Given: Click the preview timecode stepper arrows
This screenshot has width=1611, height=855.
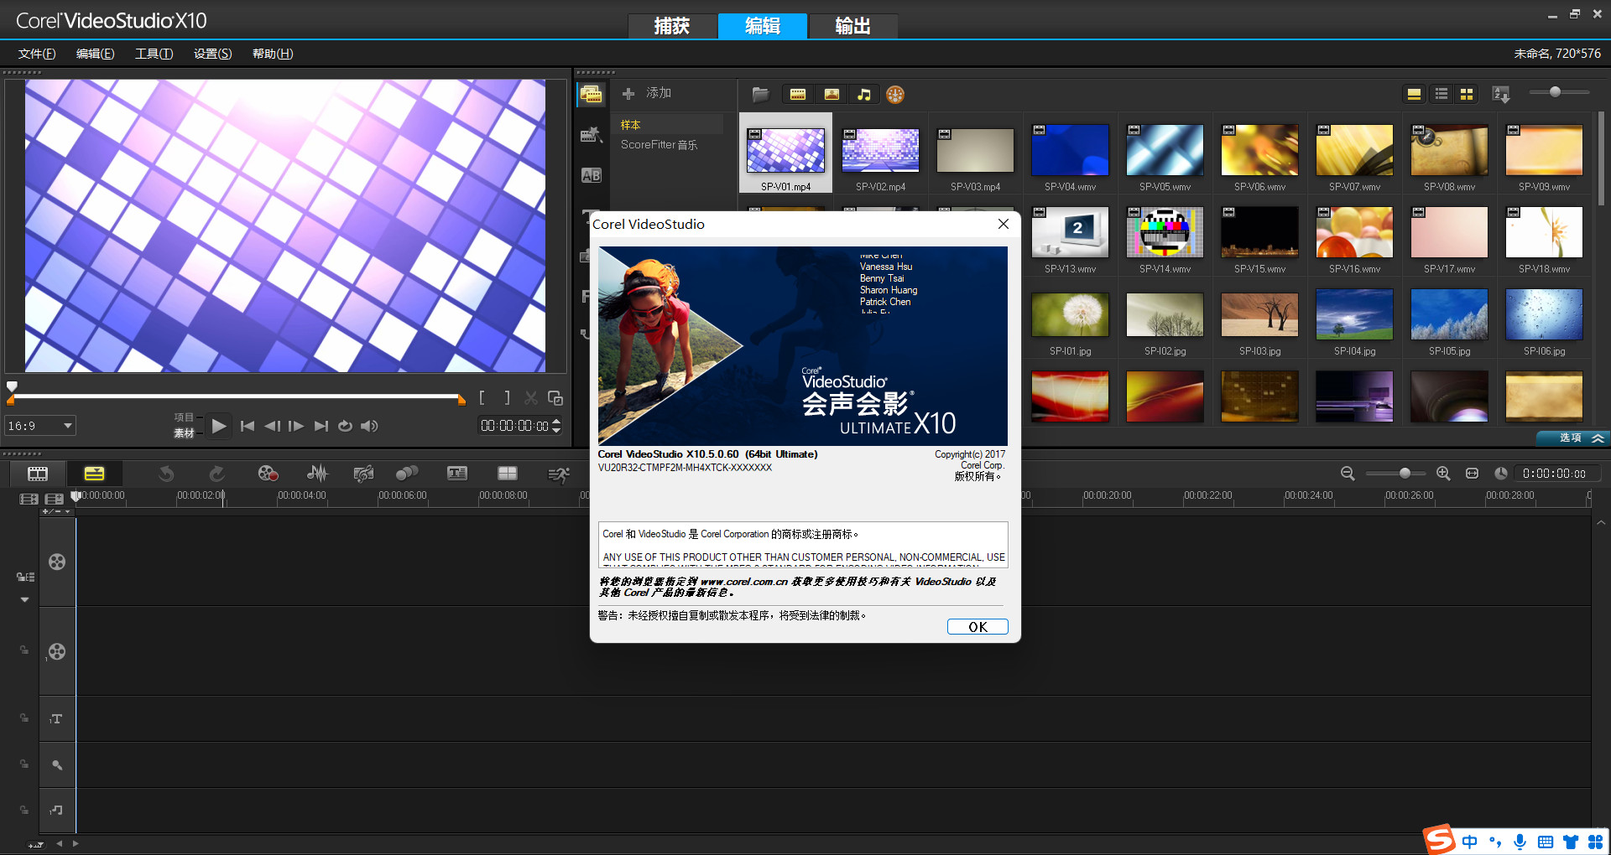Looking at the screenshot, I should tap(556, 426).
